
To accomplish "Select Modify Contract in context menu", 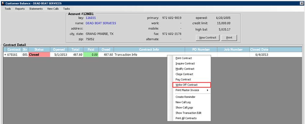I will (x=185, y=69).
